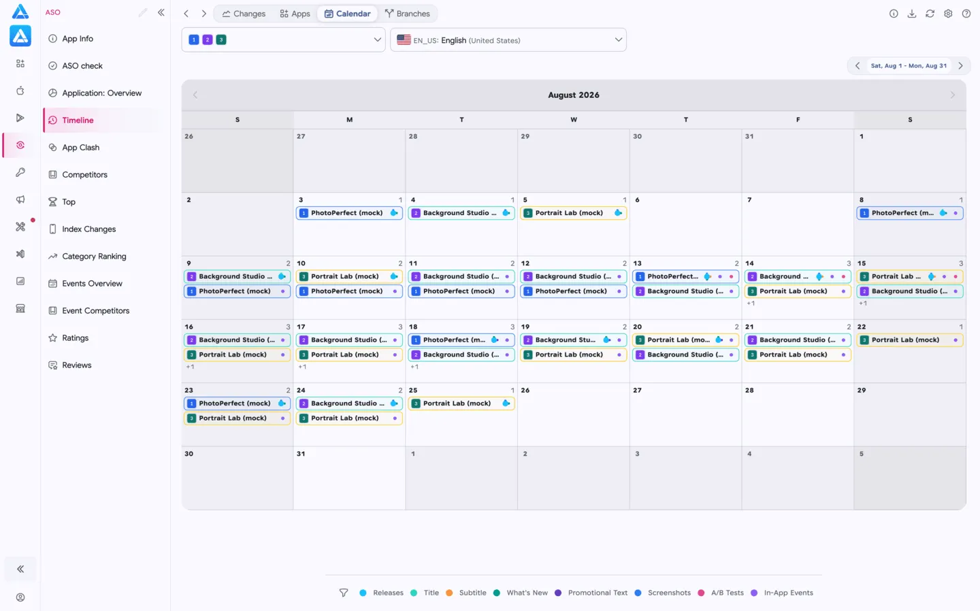Screen dimensions: 980x611
Task: Expand the +1 more events on August 16
Action: coord(190,367)
